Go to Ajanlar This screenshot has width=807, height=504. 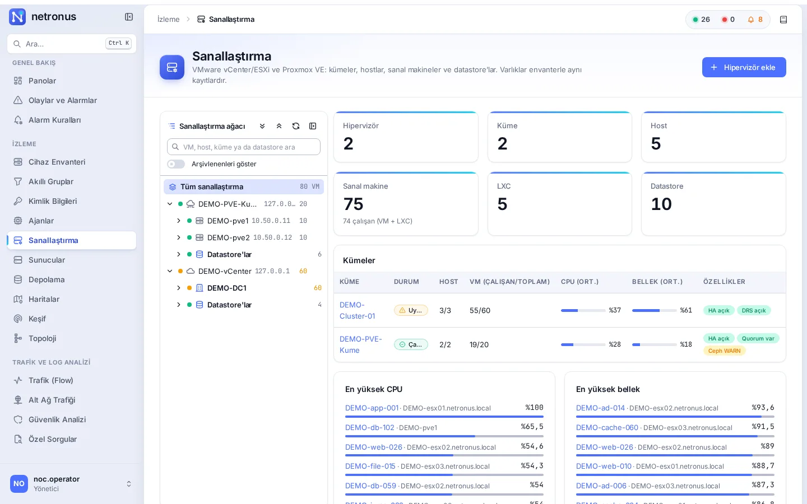(x=72, y=221)
